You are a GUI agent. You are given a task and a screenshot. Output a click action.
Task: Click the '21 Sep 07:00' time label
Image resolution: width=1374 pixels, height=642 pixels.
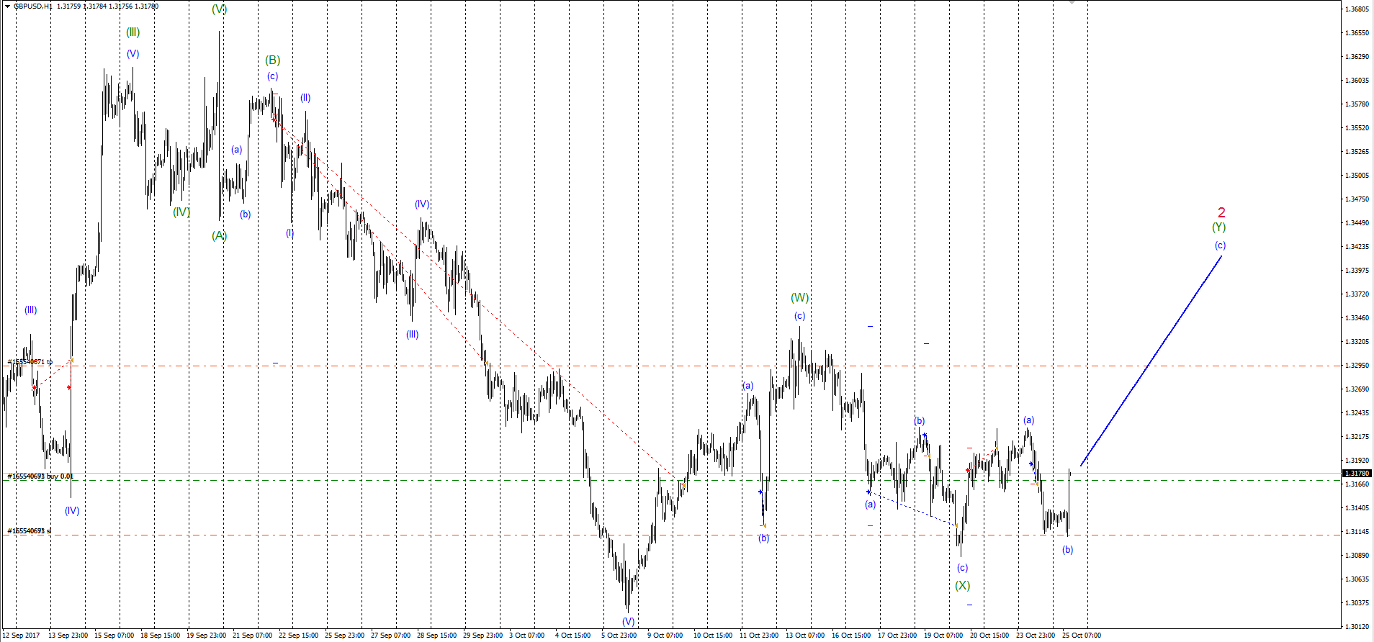click(x=252, y=636)
